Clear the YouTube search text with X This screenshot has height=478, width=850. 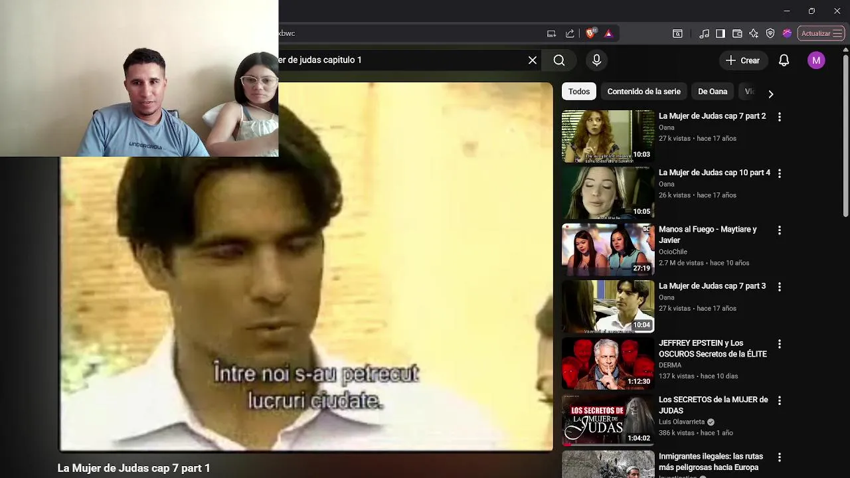(533, 60)
